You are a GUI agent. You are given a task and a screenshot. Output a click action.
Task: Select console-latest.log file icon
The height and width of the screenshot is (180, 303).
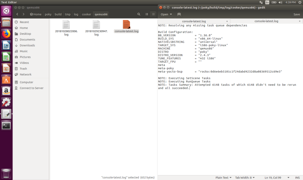click(127, 25)
